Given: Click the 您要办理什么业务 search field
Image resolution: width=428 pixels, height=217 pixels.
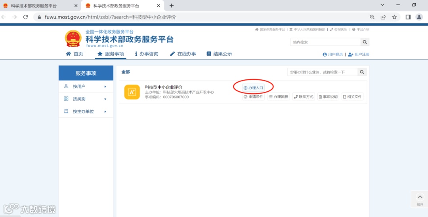Looking at the screenshot, I should pyautogui.click(x=323, y=72).
